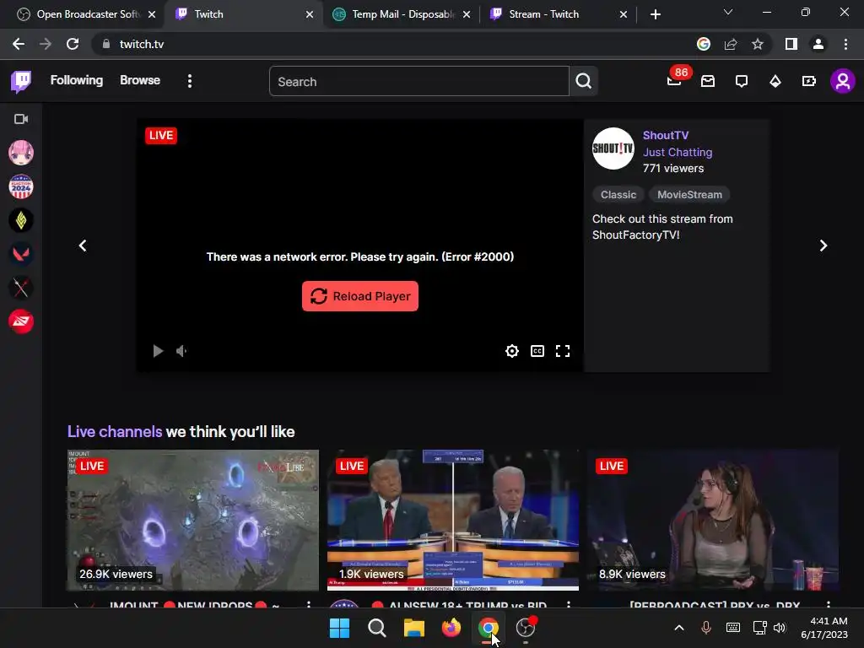864x648 pixels.
Task: Select the Classic tag
Action: click(618, 195)
